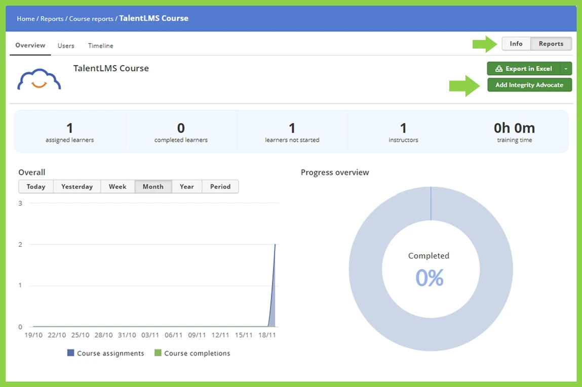Click the completed learners stat
582x387 pixels.
coord(181,132)
